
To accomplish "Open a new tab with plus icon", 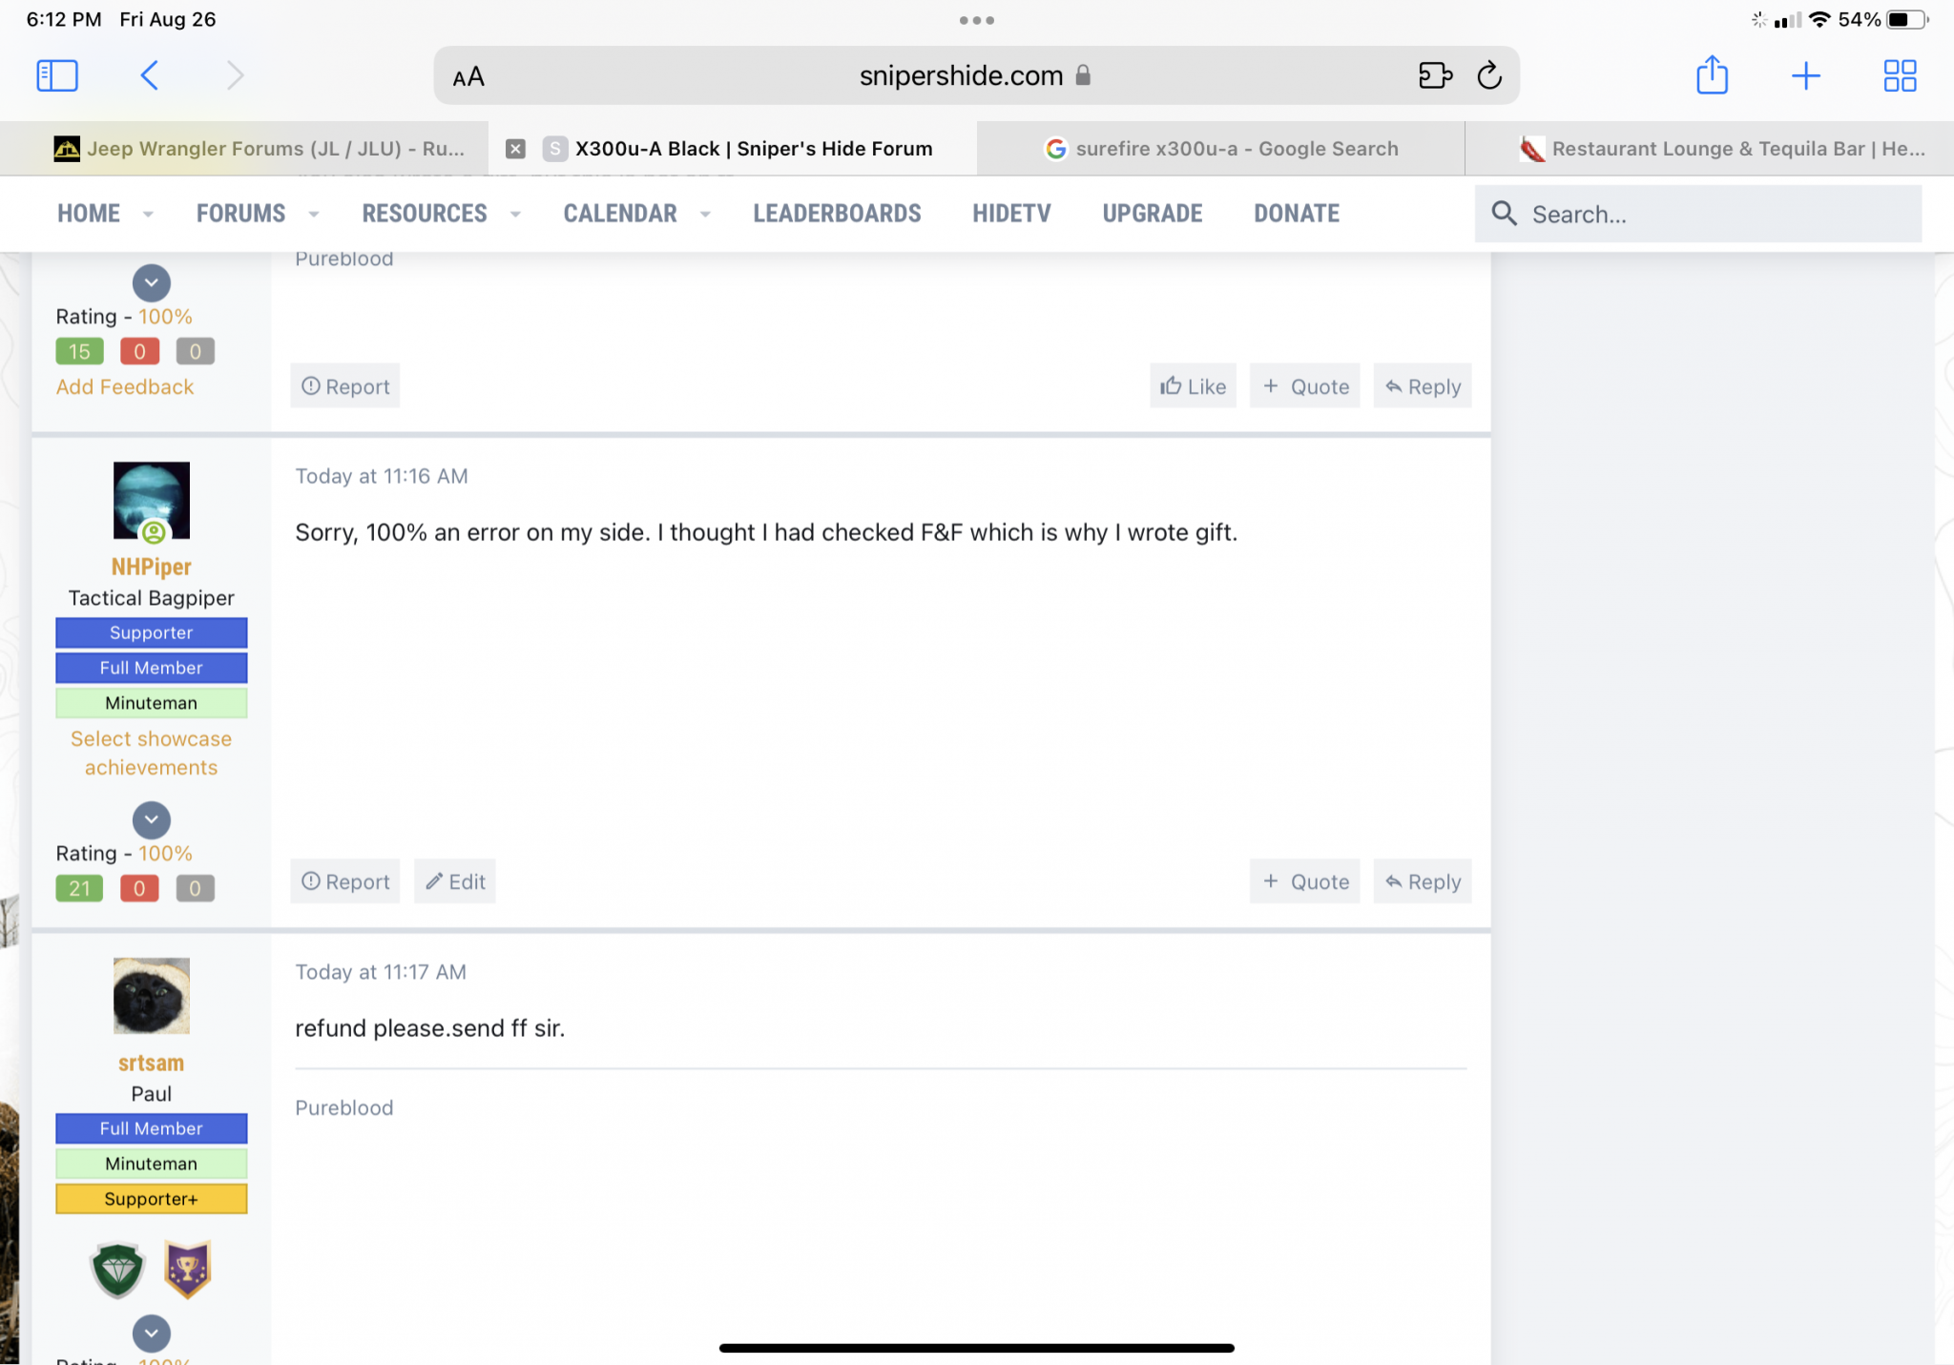I will tap(1805, 75).
